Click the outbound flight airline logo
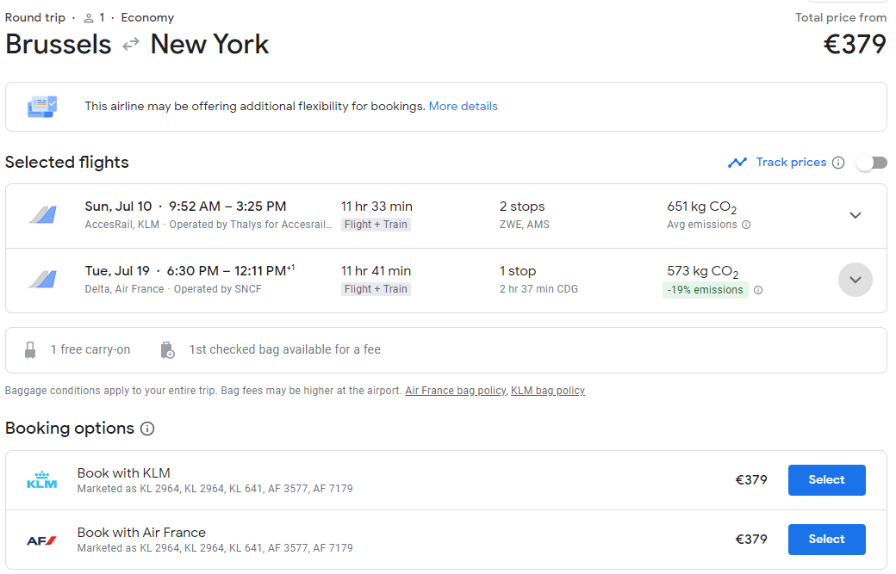 (x=41, y=215)
